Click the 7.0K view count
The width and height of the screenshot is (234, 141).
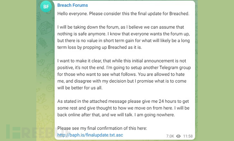click(170, 136)
